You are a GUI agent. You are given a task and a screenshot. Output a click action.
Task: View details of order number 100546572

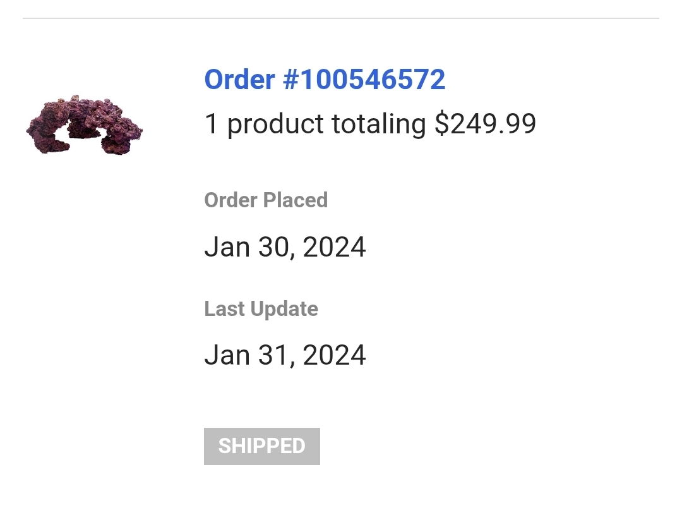tap(325, 80)
